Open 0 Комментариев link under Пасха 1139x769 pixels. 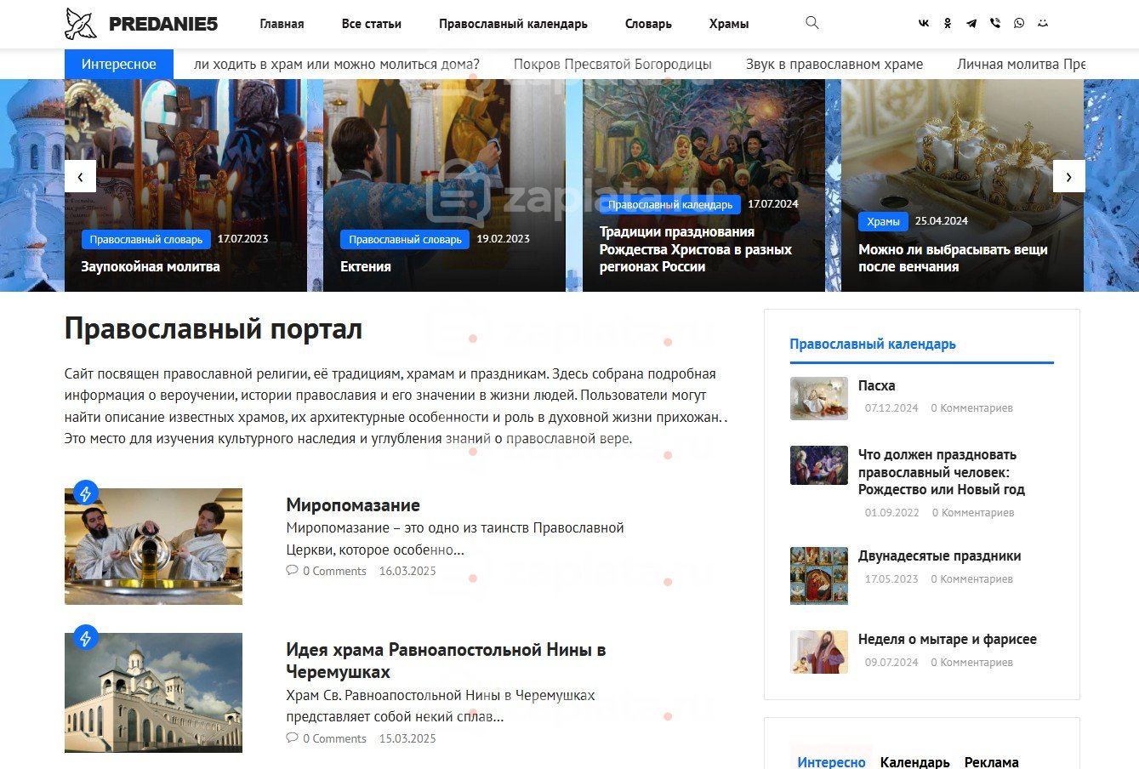971,408
